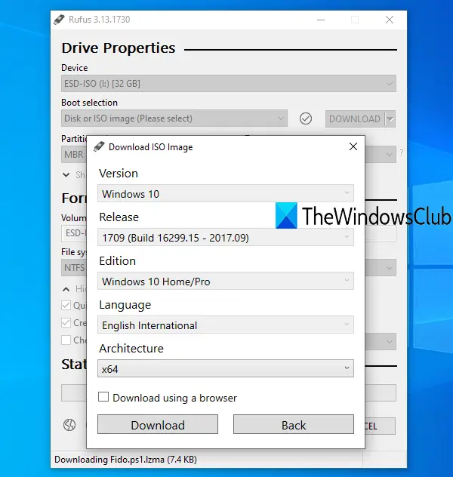Click the globe language icon in Rufus window
This screenshot has width=453, height=477.
(69, 425)
